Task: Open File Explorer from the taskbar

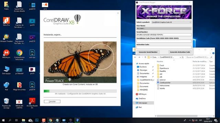Action: click(x=23, y=120)
